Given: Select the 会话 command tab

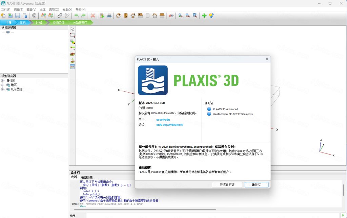Looking at the screenshot, I should [74, 177].
